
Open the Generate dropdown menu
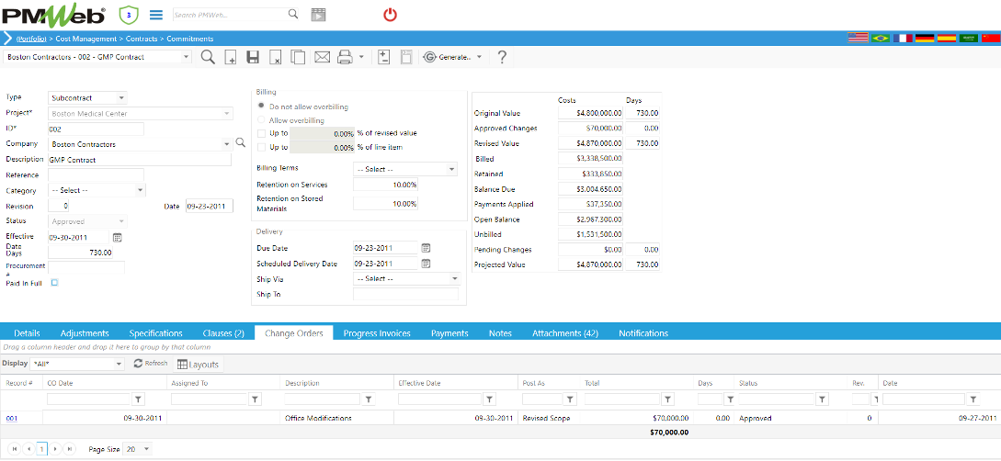(479, 57)
